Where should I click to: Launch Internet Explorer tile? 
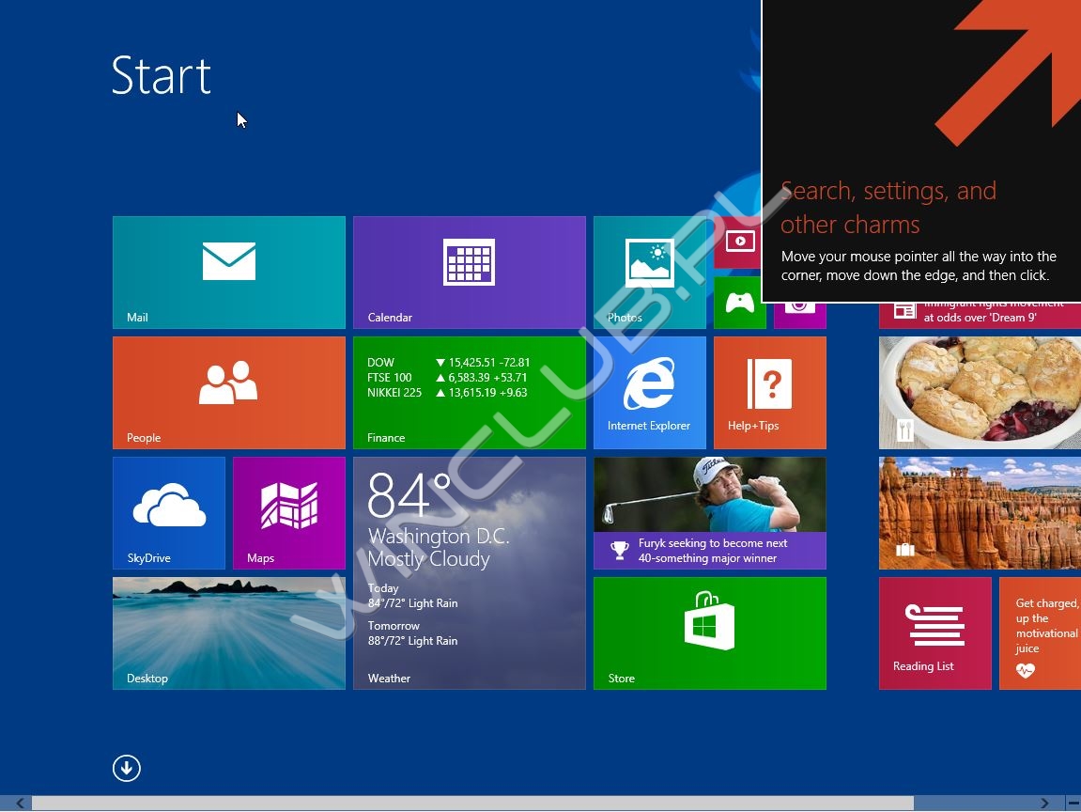point(649,393)
